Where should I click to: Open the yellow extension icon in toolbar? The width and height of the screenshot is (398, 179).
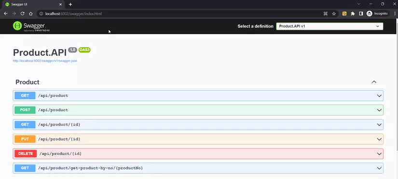[x=344, y=13]
